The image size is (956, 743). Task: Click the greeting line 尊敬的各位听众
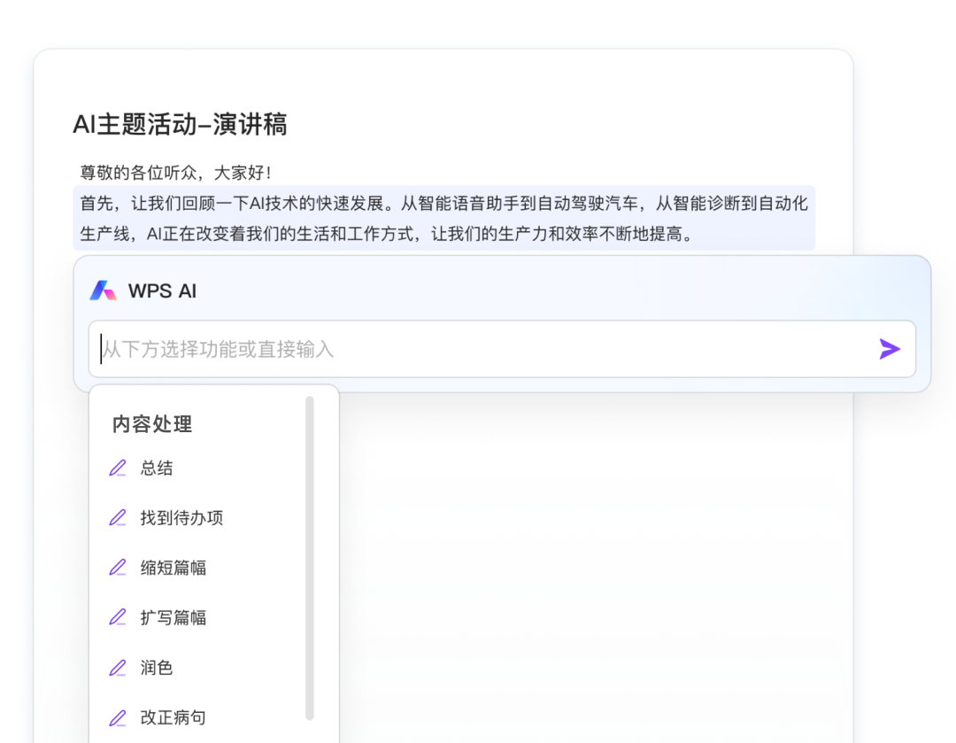coord(175,173)
